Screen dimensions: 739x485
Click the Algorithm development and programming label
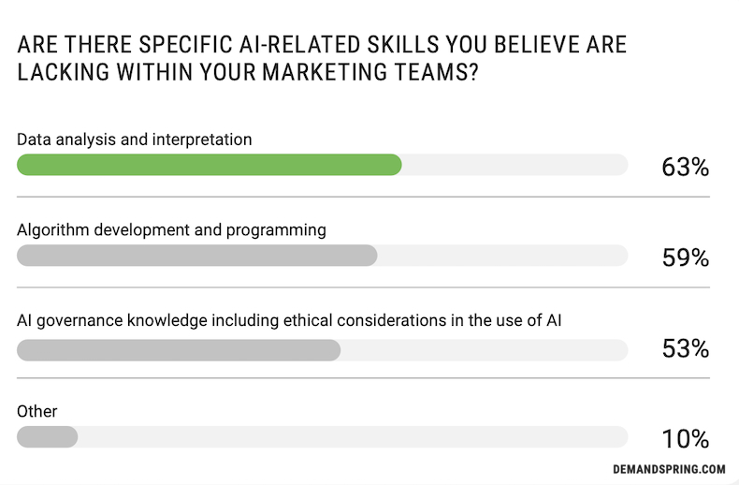pyautogui.click(x=171, y=230)
